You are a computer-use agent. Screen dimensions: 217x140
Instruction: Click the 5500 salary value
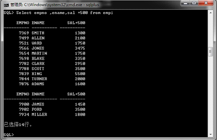point(80,74)
